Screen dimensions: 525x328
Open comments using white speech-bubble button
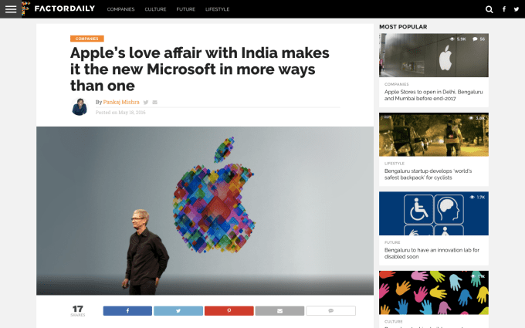[x=330, y=310]
